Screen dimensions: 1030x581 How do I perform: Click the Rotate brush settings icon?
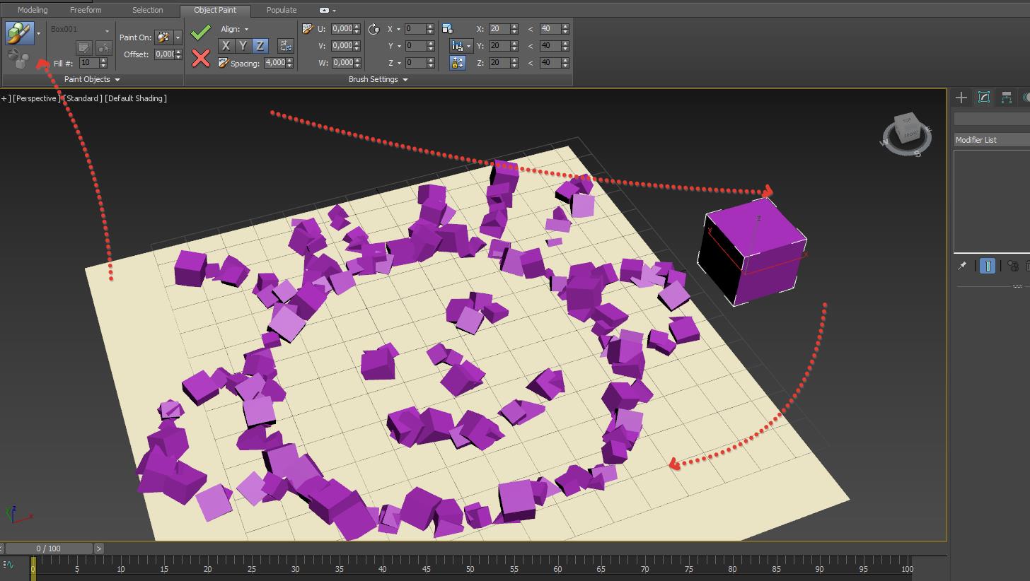374,29
